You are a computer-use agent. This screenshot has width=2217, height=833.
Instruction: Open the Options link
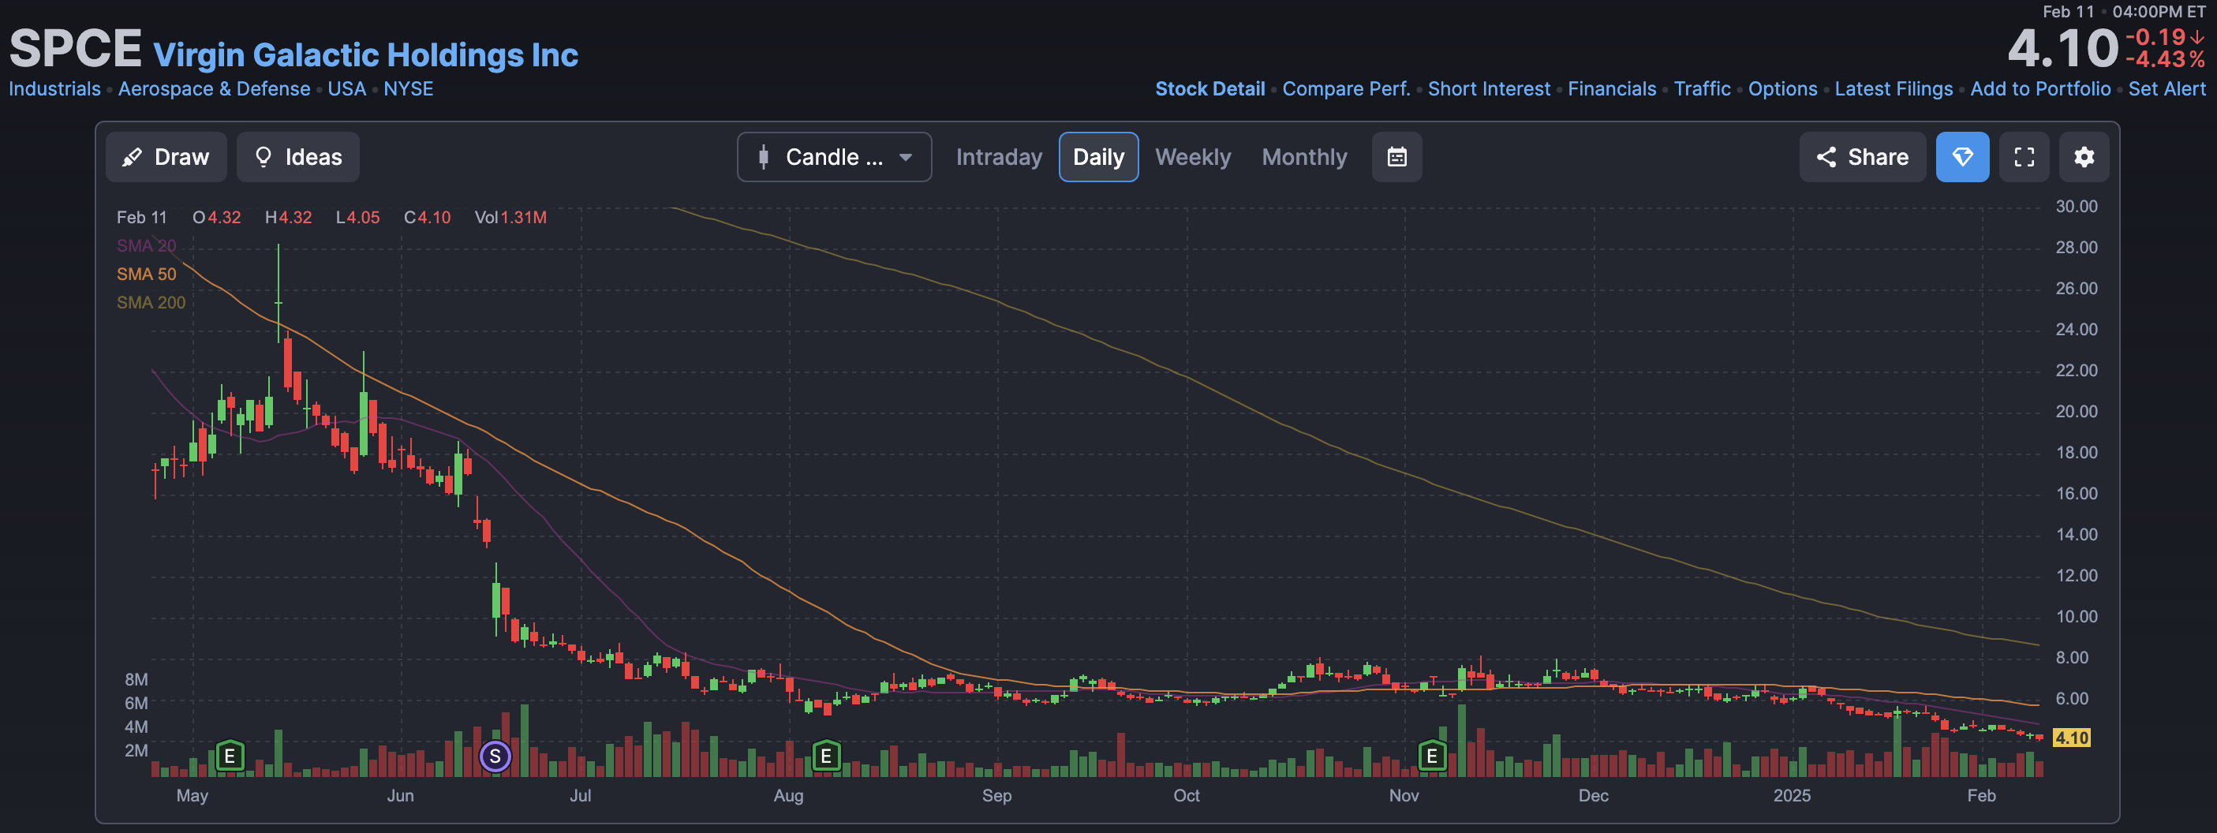tap(1782, 88)
